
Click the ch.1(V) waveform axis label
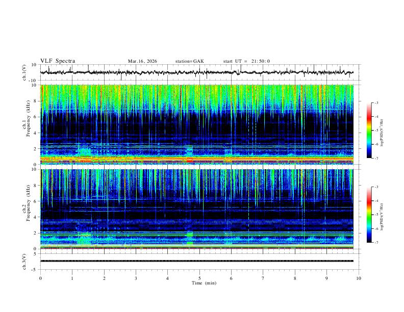[24, 72]
